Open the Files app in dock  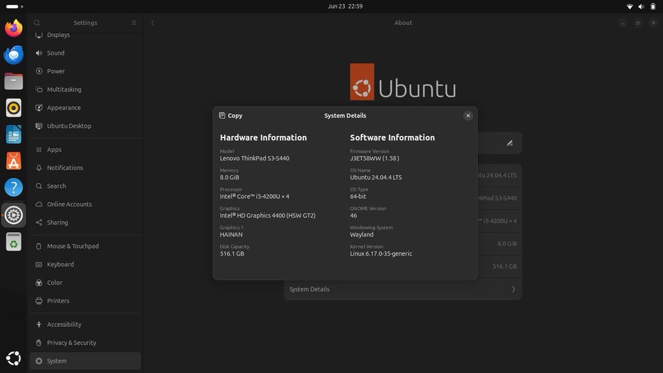(x=14, y=82)
